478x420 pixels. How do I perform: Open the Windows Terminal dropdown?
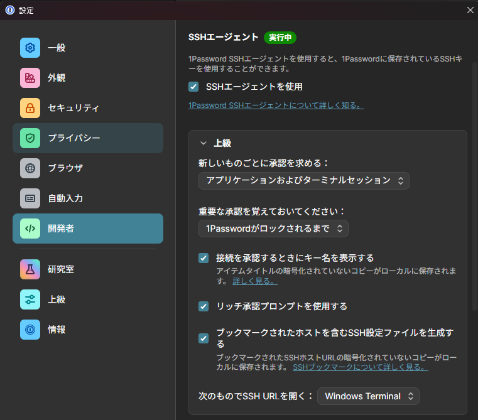(368, 396)
